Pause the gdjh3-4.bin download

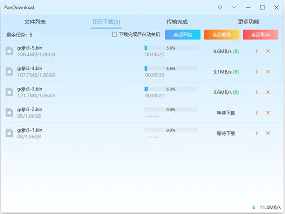click(x=257, y=72)
